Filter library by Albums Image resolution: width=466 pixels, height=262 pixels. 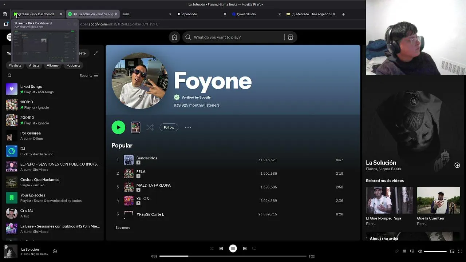click(x=53, y=65)
